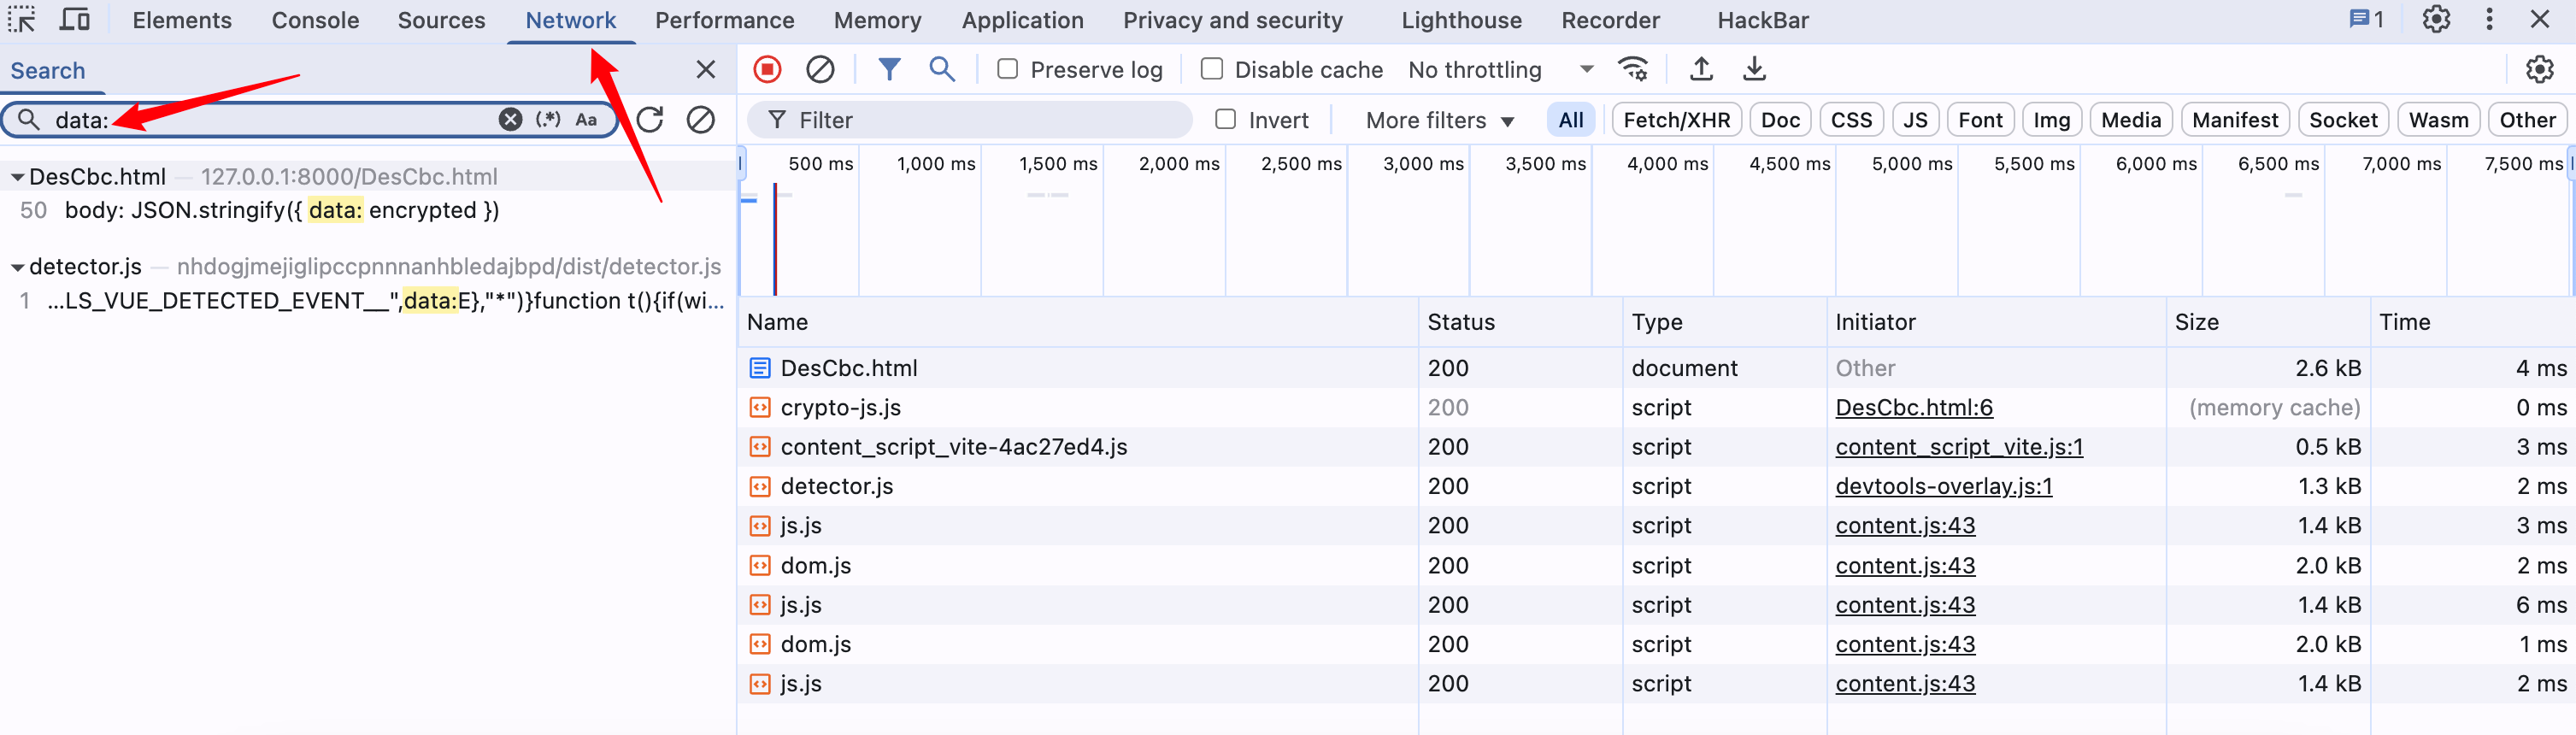This screenshot has width=2576, height=735.
Task: Open network search magnifier
Action: (941, 69)
